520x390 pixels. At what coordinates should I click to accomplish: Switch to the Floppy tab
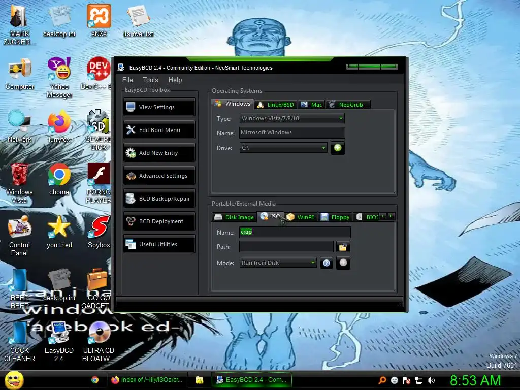335,217
